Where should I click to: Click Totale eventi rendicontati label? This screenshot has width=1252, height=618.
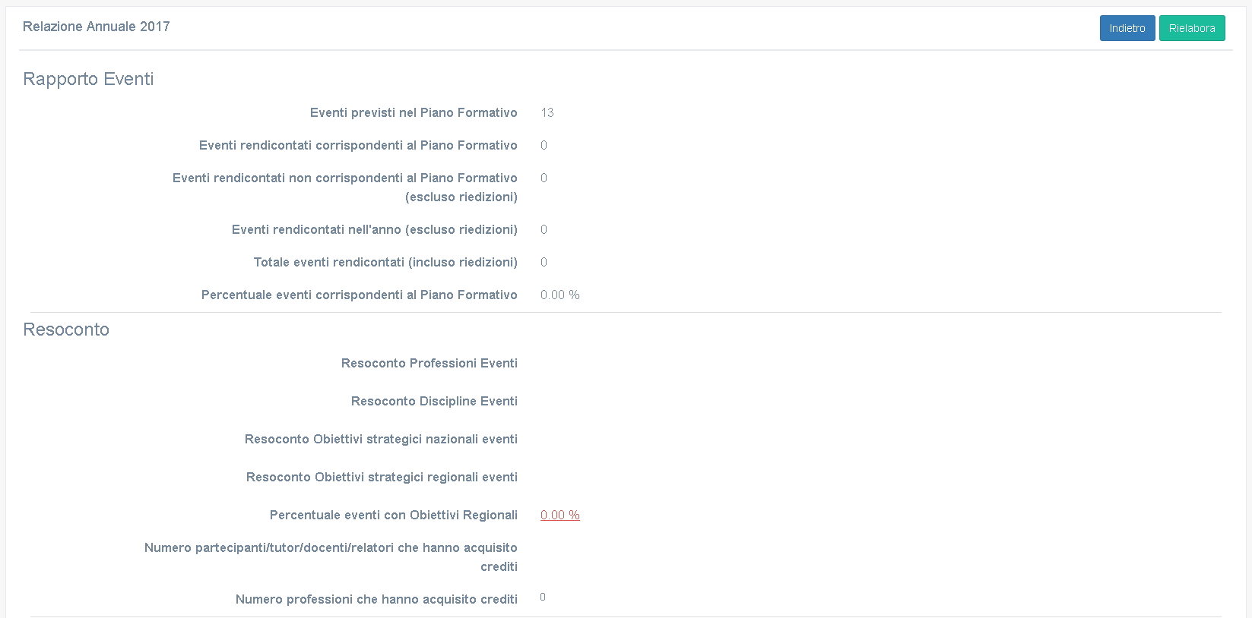[385, 262]
